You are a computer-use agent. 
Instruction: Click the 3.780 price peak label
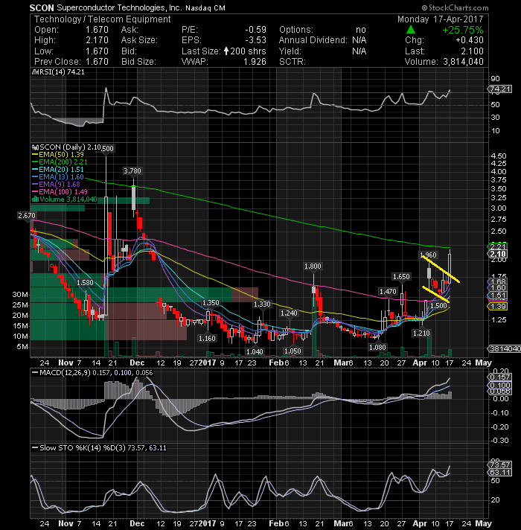pyautogui.click(x=132, y=170)
